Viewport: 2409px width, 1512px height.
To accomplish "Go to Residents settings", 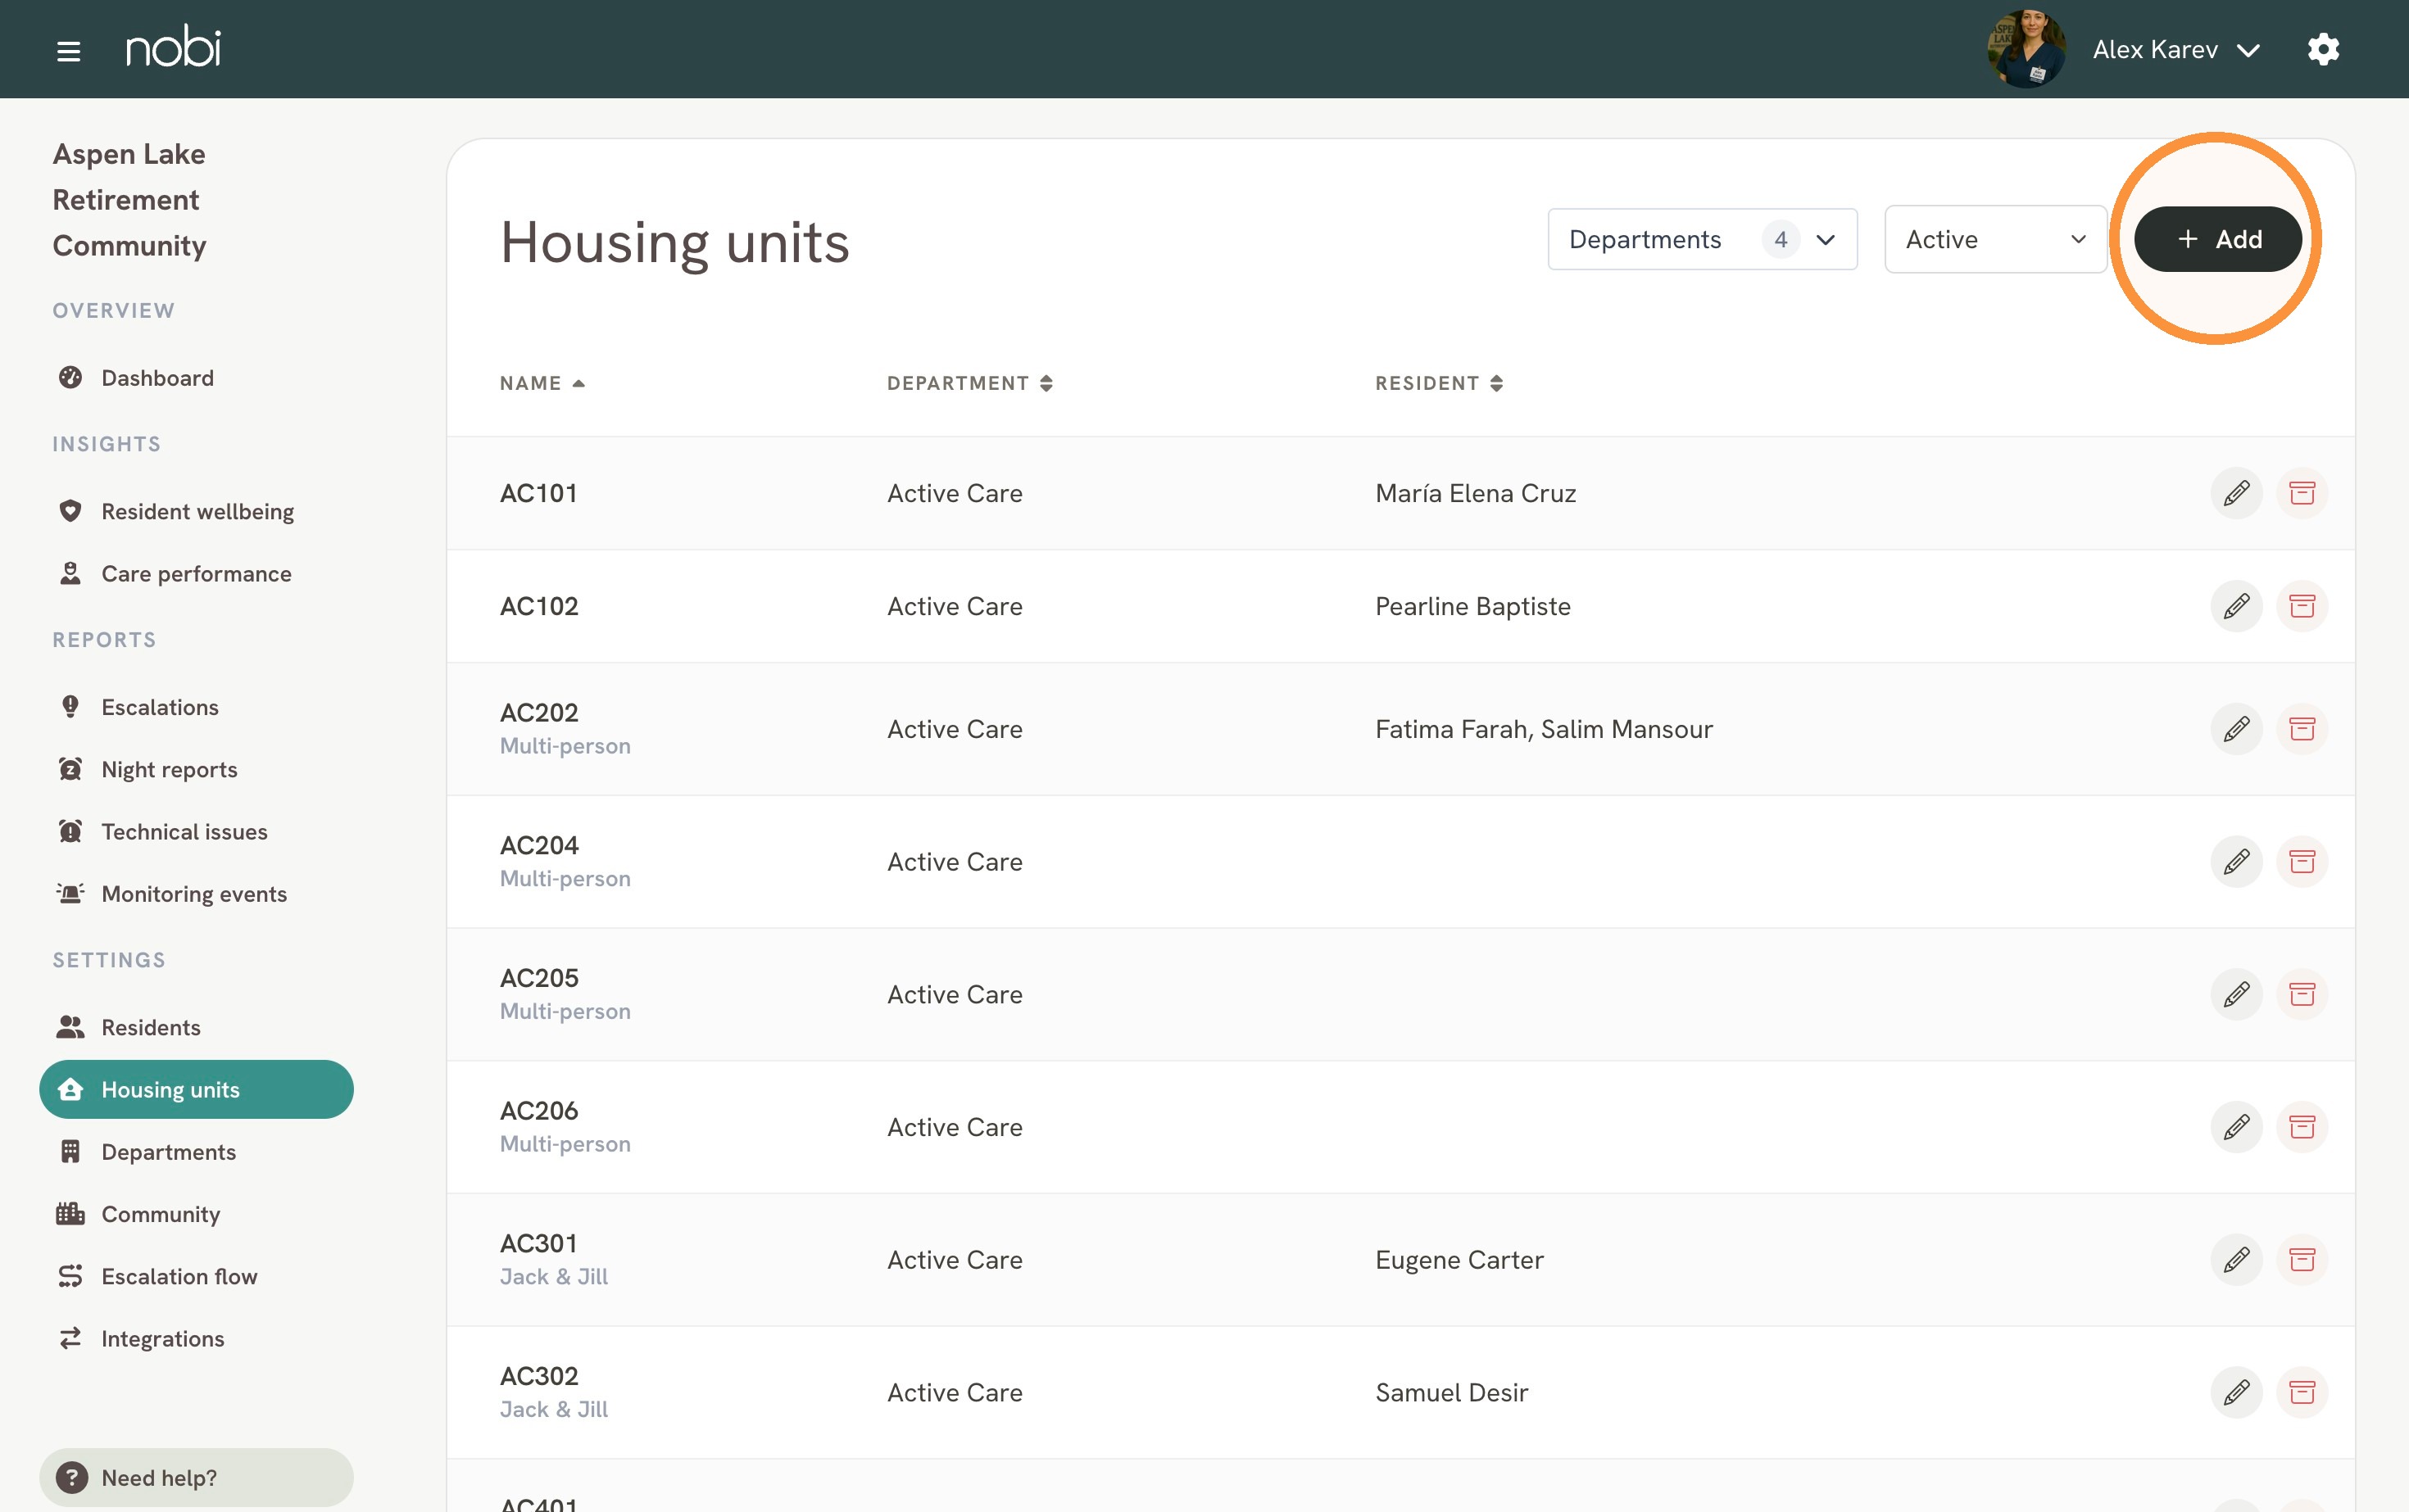I will [196, 1027].
